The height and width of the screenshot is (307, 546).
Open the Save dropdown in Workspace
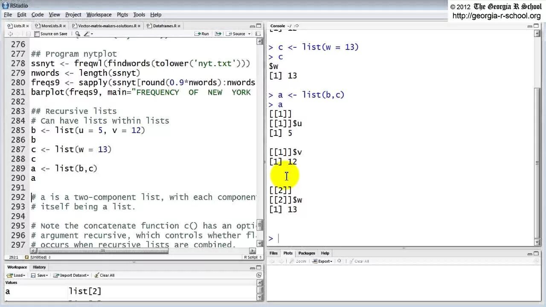[x=39, y=275]
